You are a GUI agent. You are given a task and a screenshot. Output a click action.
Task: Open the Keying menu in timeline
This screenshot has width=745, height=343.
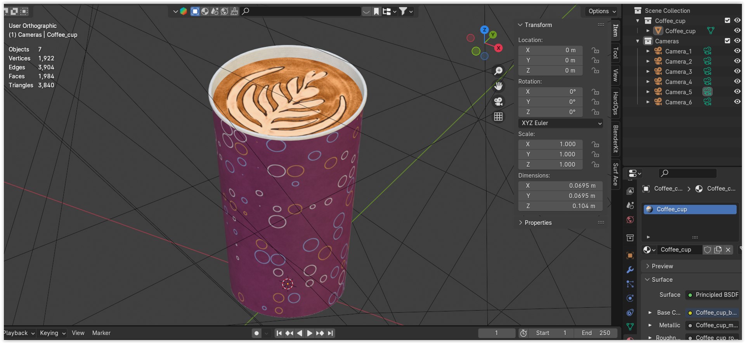[53, 333]
